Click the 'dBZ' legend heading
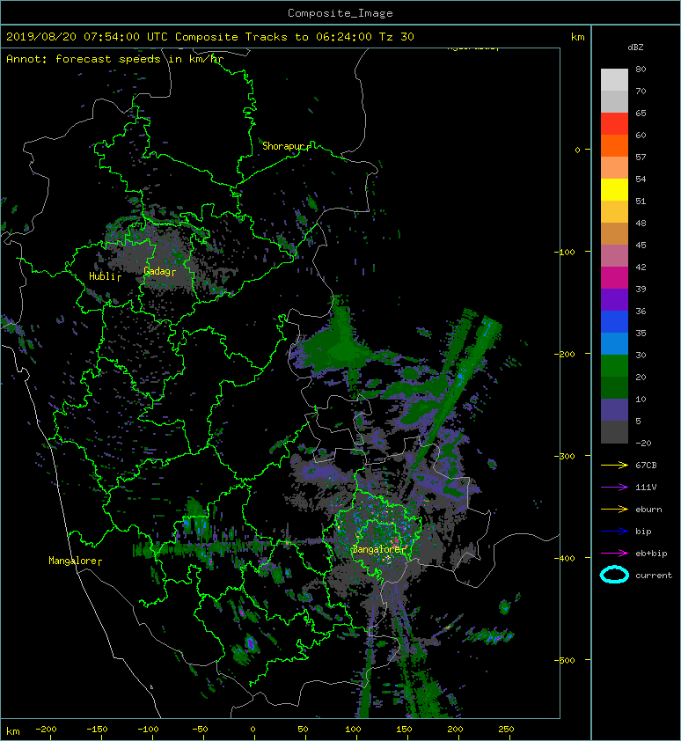 pyautogui.click(x=635, y=48)
